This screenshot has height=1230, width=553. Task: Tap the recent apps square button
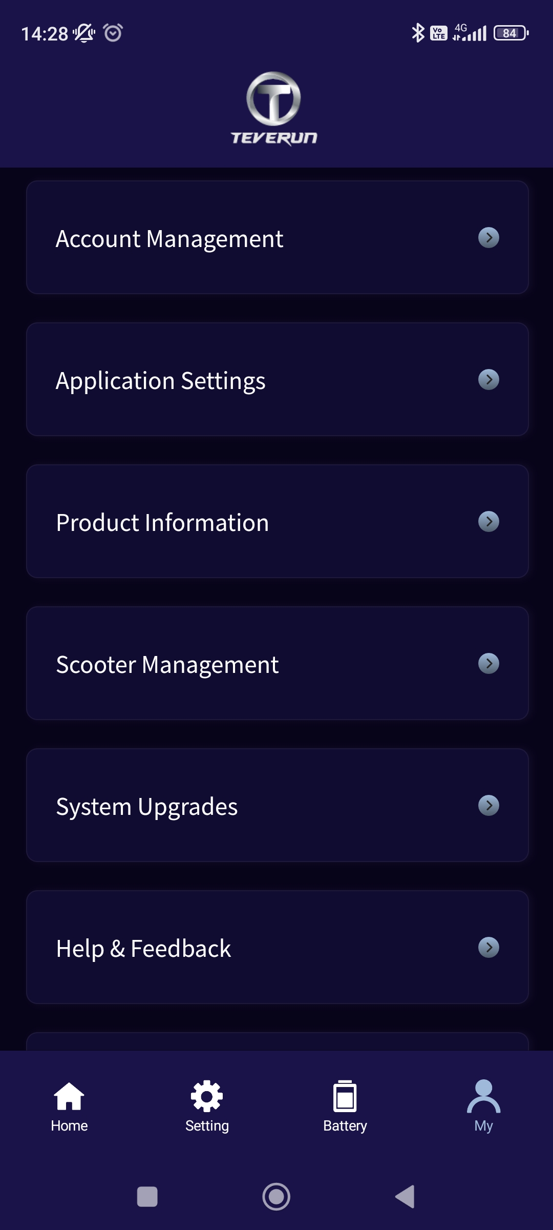coord(147,1197)
